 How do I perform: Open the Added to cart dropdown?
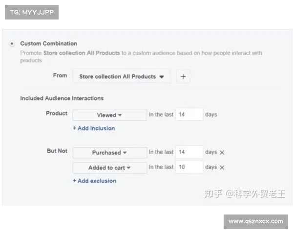[109, 168]
